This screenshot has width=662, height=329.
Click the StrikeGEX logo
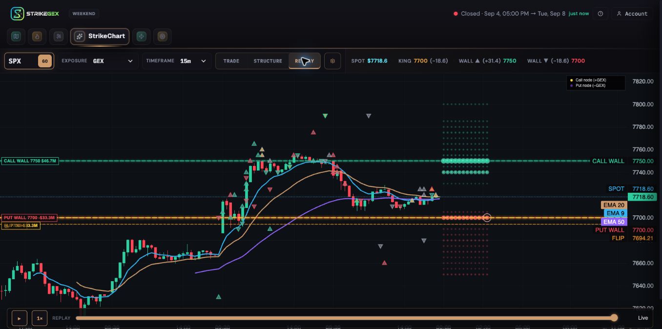tap(35, 14)
